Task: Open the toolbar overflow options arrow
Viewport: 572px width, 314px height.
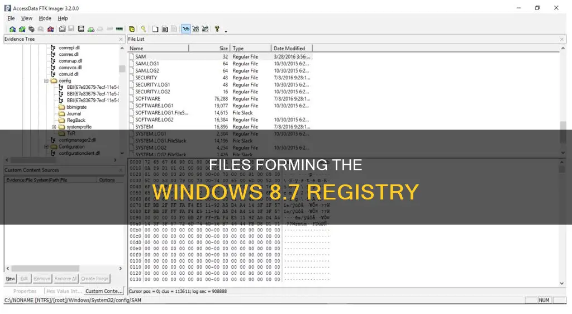Action: [226, 31]
